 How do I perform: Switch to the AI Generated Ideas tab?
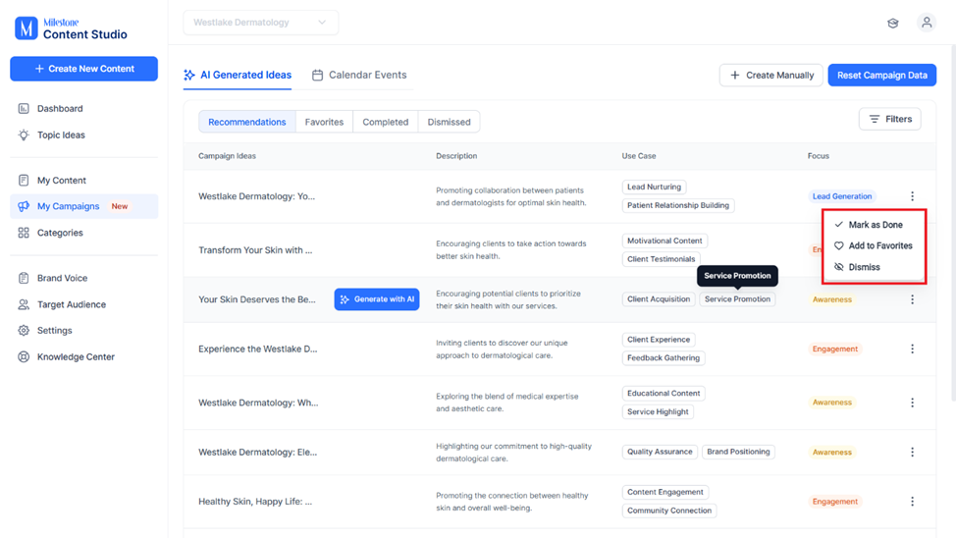tap(238, 75)
